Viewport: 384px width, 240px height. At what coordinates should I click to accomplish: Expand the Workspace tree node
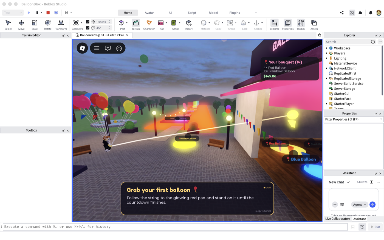326,48
